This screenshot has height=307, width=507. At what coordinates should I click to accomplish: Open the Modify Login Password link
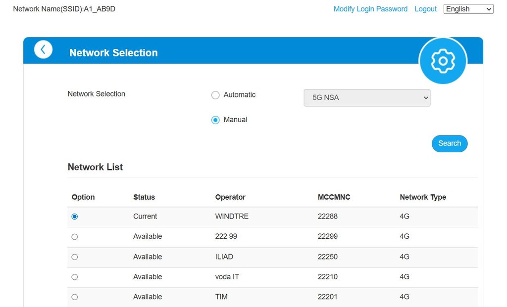coord(370,9)
